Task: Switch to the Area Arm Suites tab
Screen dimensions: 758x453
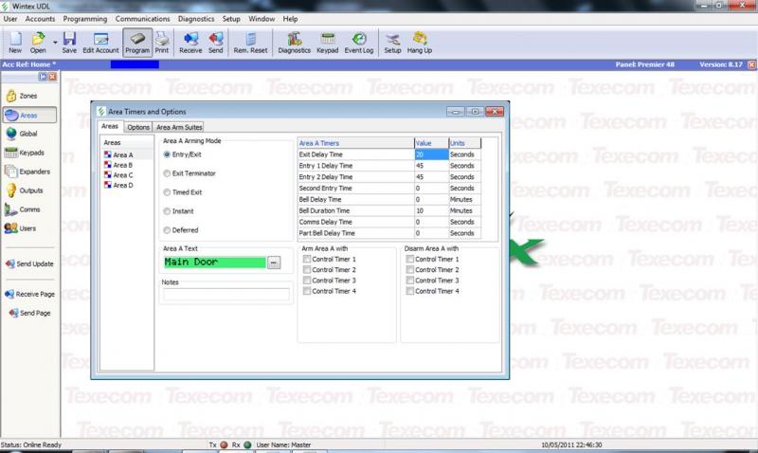Action: click(x=179, y=127)
